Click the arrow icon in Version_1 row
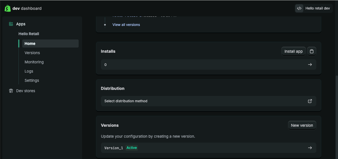The width and height of the screenshot is (338, 159). (310, 148)
